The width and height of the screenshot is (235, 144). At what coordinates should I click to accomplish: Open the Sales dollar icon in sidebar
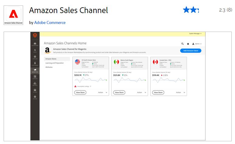click(x=35, y=51)
